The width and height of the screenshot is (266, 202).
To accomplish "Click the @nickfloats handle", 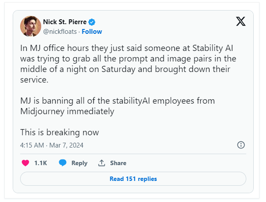I will pos(60,32).
